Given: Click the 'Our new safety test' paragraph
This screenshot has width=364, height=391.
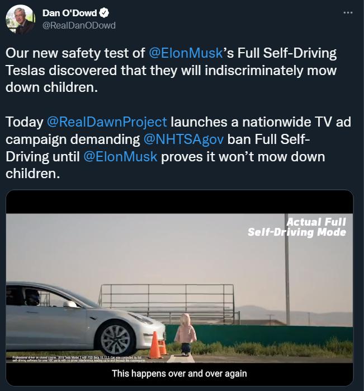Looking at the screenshot, I should point(171,70).
